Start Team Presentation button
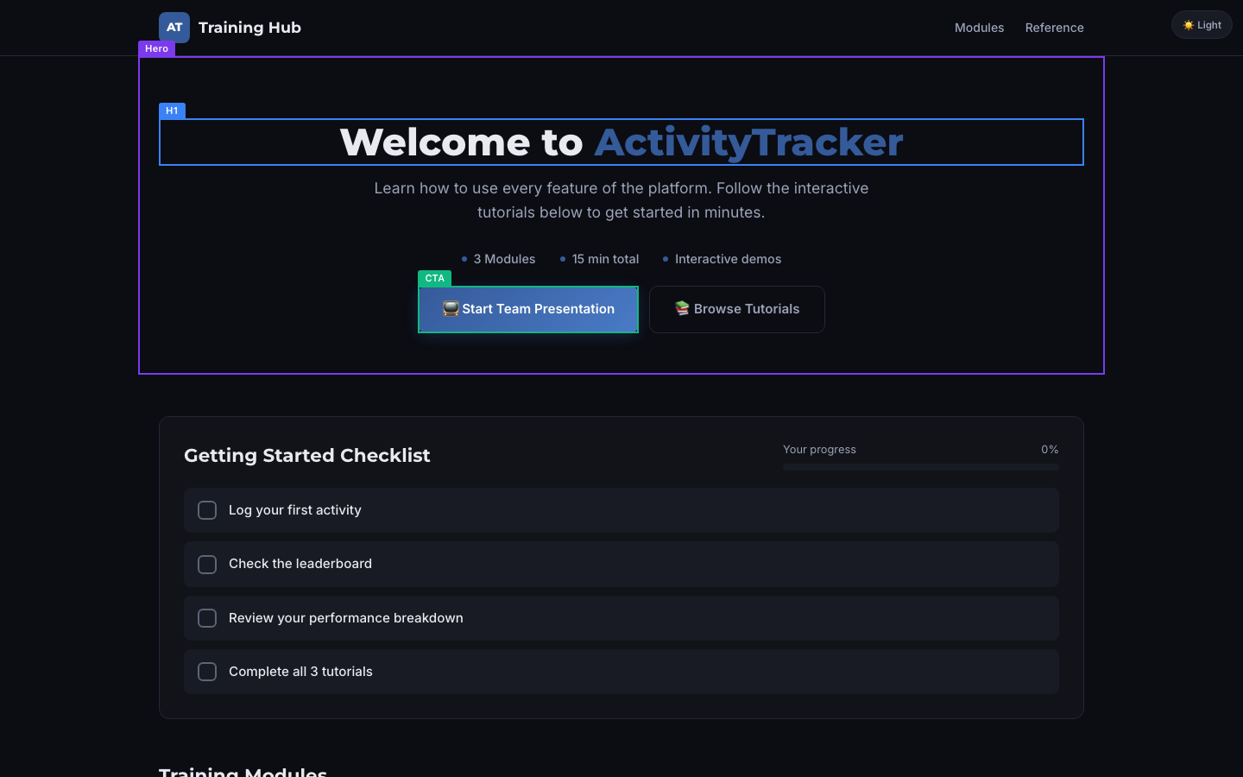 pos(528,309)
